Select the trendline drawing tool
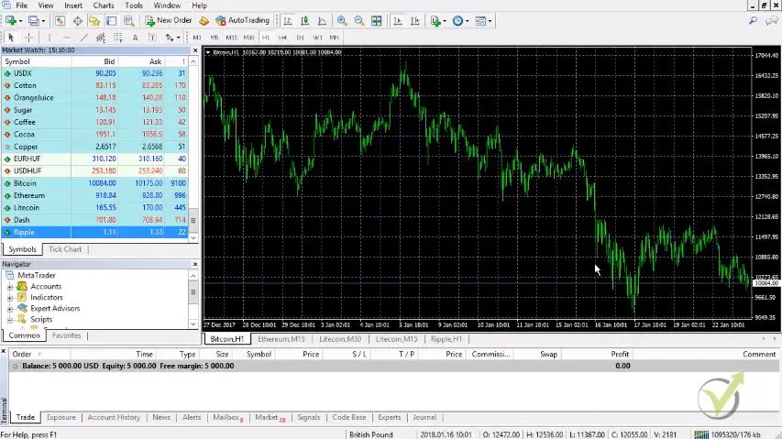The height and width of the screenshot is (439, 782). [83, 38]
